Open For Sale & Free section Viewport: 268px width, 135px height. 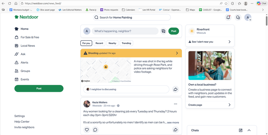pos(27,37)
